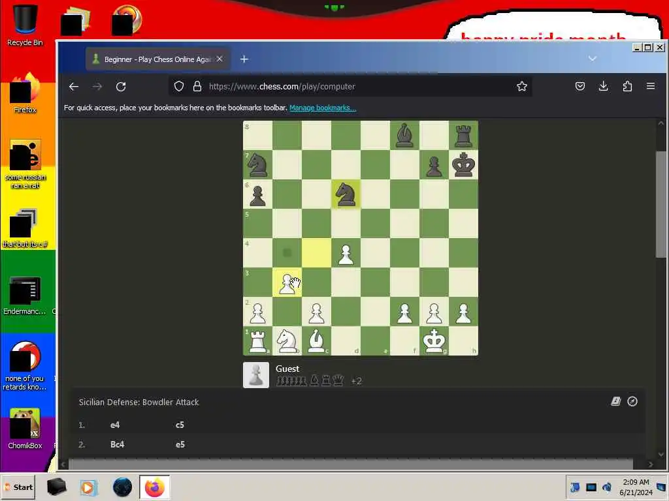The image size is (669, 501).
Task: Open the Recycle Bin desktop icon
Action: [25, 25]
